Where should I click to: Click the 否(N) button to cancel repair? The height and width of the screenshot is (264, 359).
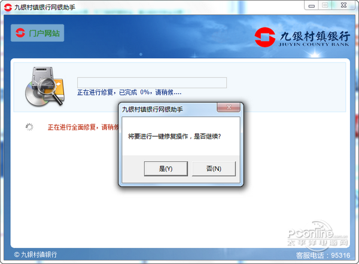pyautogui.click(x=214, y=168)
